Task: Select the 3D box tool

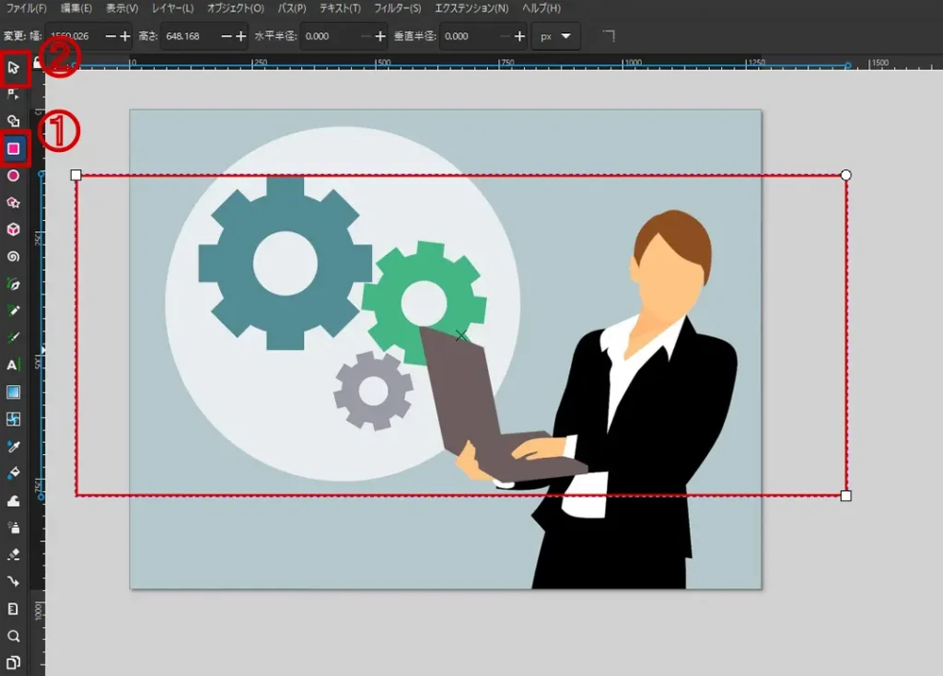Action: [14, 229]
